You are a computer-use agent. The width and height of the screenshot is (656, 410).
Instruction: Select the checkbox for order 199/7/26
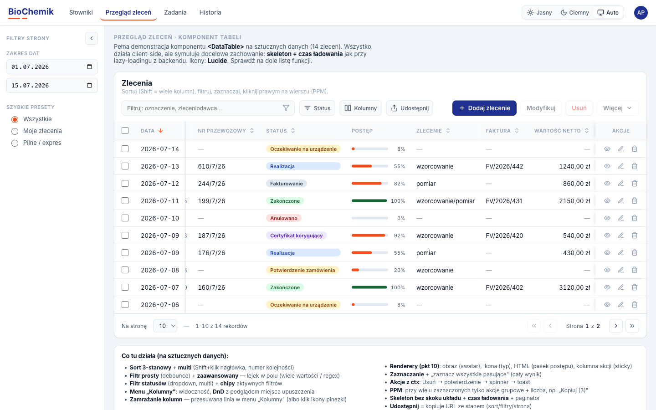[x=125, y=201]
